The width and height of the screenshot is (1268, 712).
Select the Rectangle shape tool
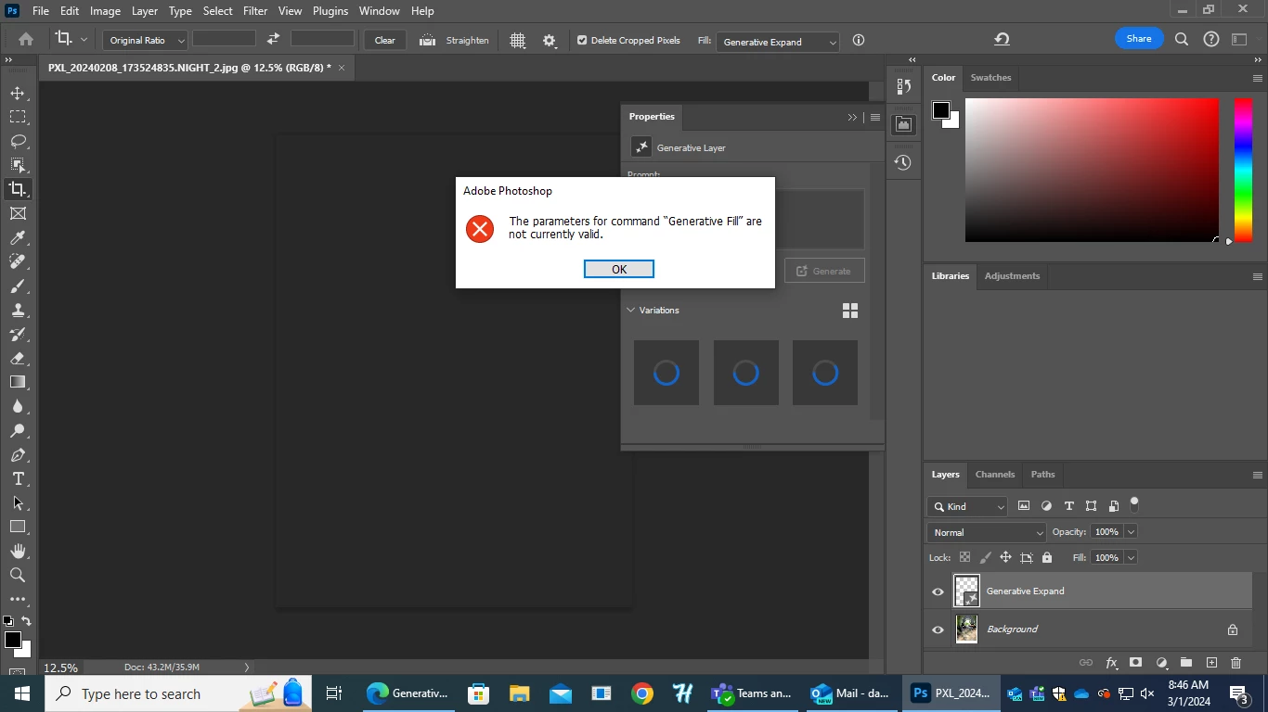(18, 527)
